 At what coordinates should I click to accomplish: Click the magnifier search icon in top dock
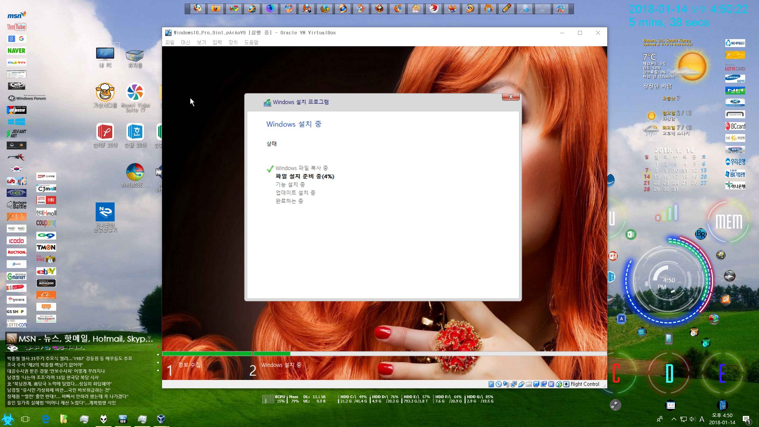click(525, 8)
